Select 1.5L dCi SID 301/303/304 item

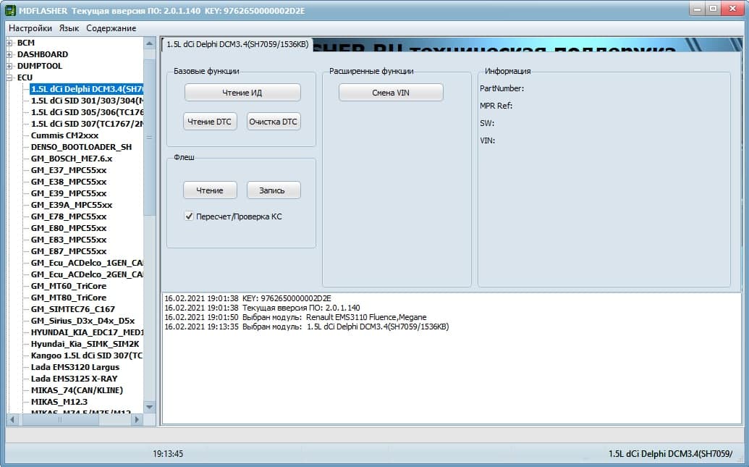coord(86,101)
